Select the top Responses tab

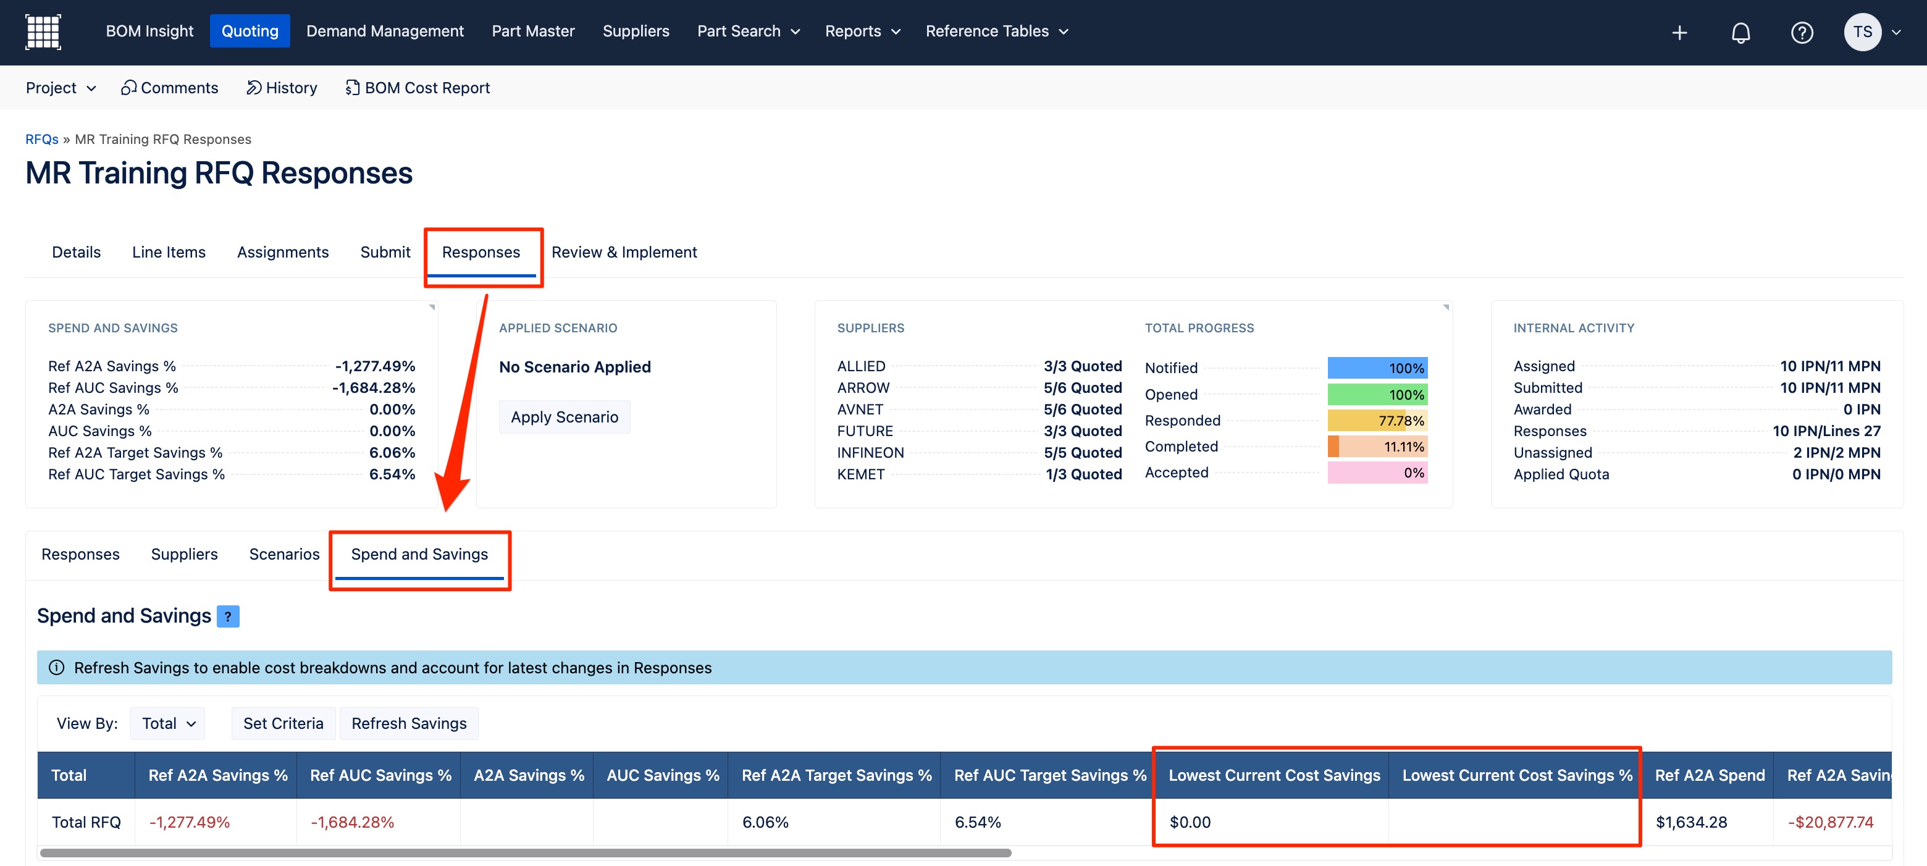tap(481, 252)
